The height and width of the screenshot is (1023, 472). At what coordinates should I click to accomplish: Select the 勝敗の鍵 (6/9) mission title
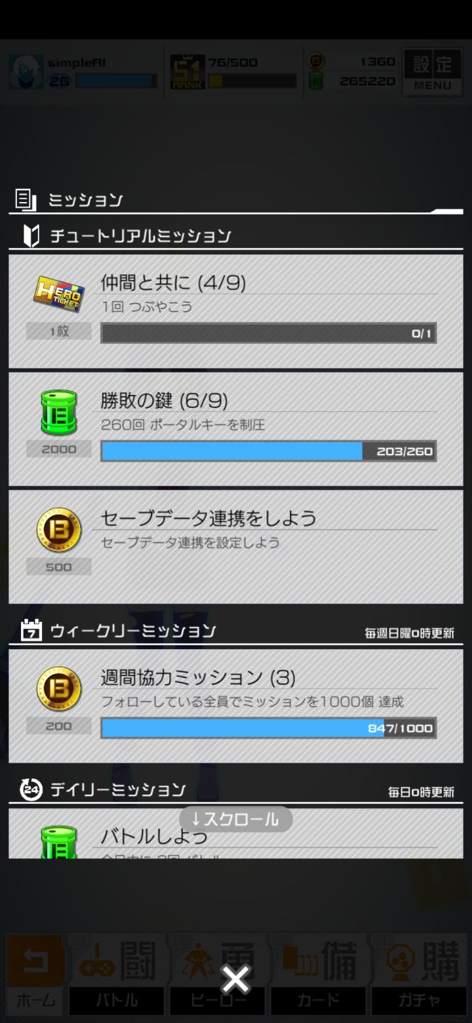point(164,400)
